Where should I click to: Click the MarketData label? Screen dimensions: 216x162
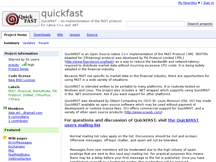coord(42,91)
